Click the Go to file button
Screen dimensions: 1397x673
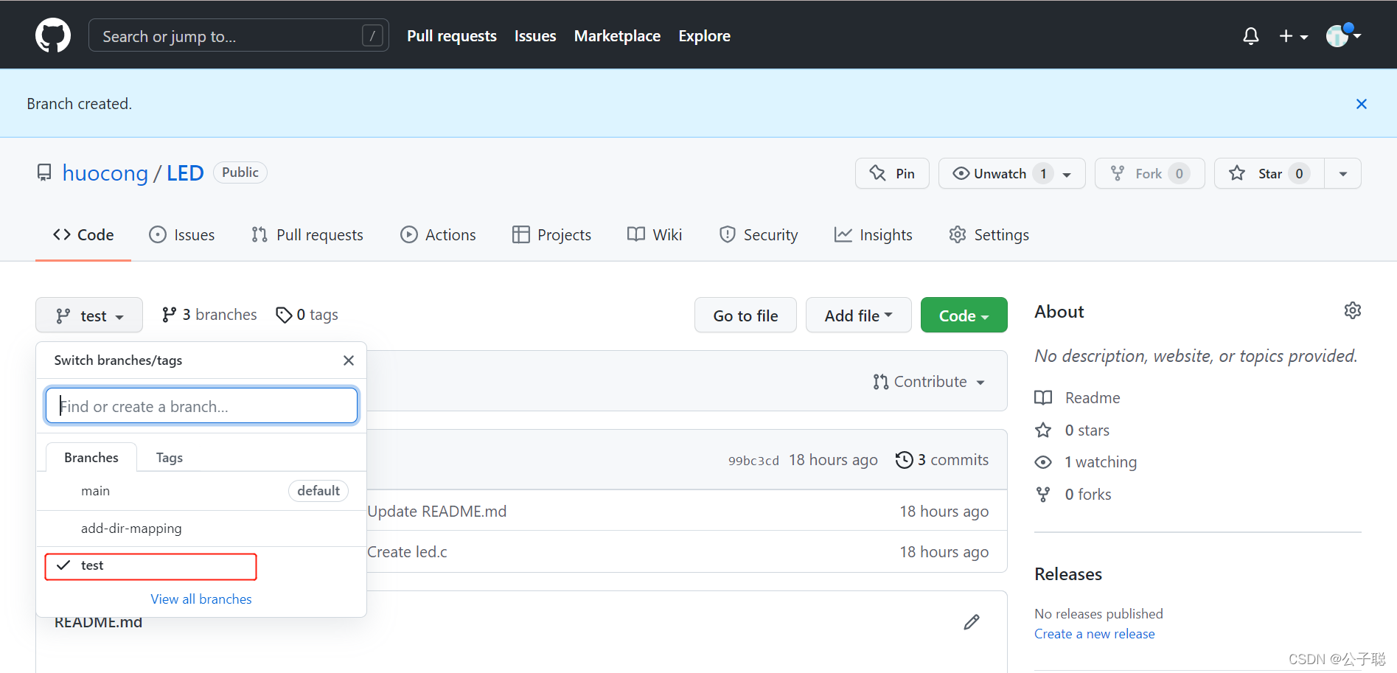(x=745, y=315)
